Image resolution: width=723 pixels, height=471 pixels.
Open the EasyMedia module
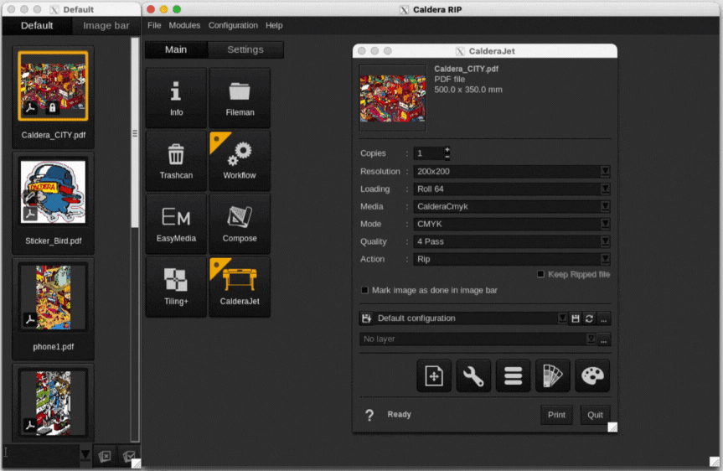[x=176, y=224]
